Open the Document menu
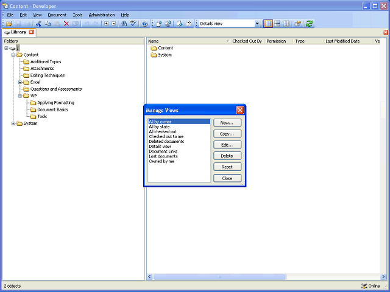Viewport: 390px width, 292px height. point(57,15)
